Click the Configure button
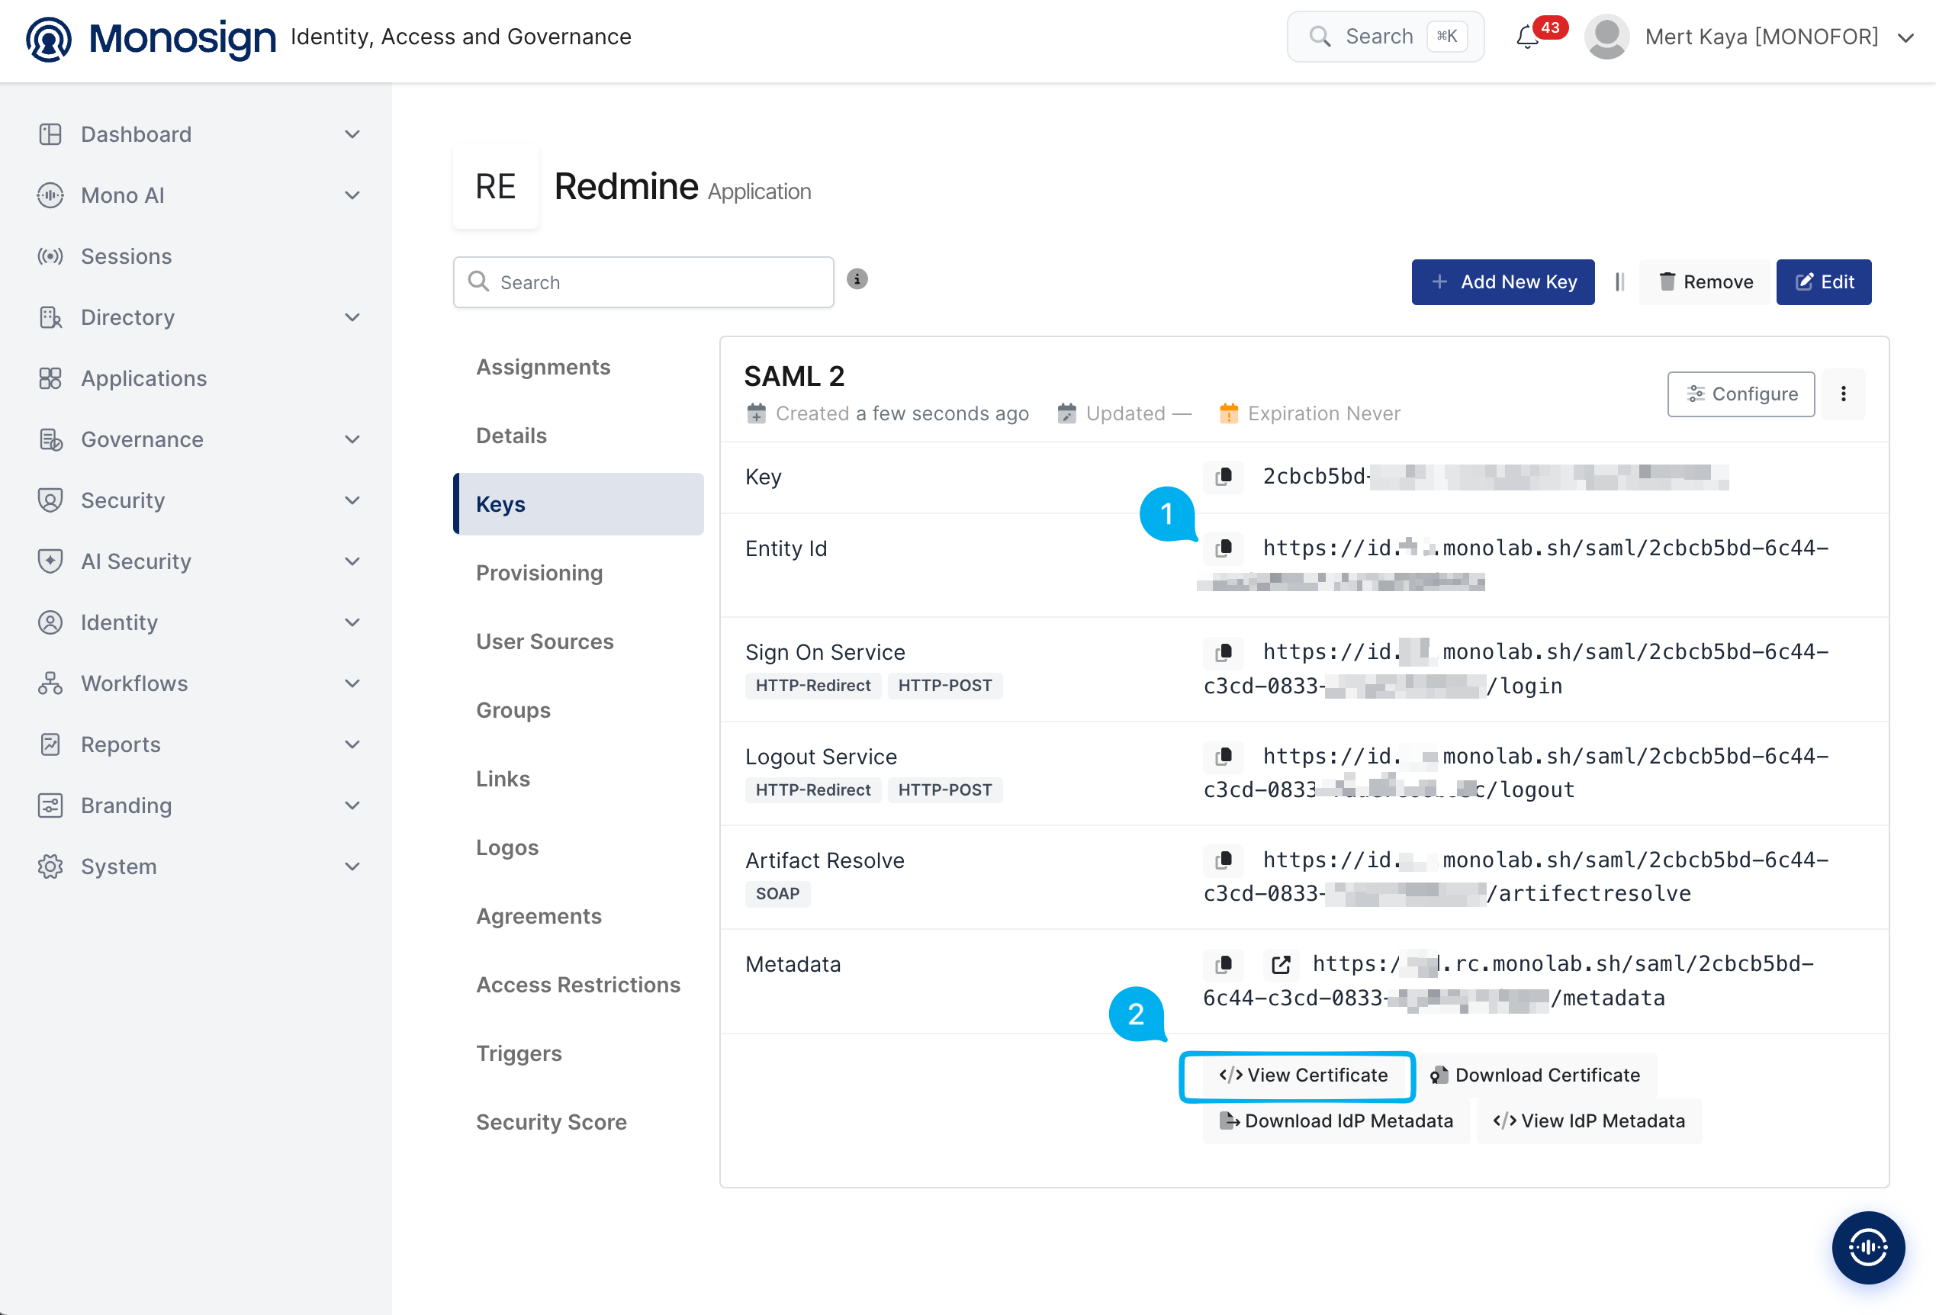The image size is (1936, 1315). (1741, 394)
